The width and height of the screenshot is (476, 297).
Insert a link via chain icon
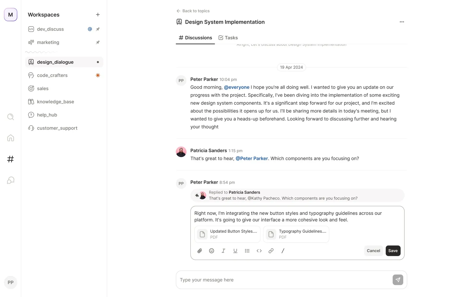tap(271, 251)
